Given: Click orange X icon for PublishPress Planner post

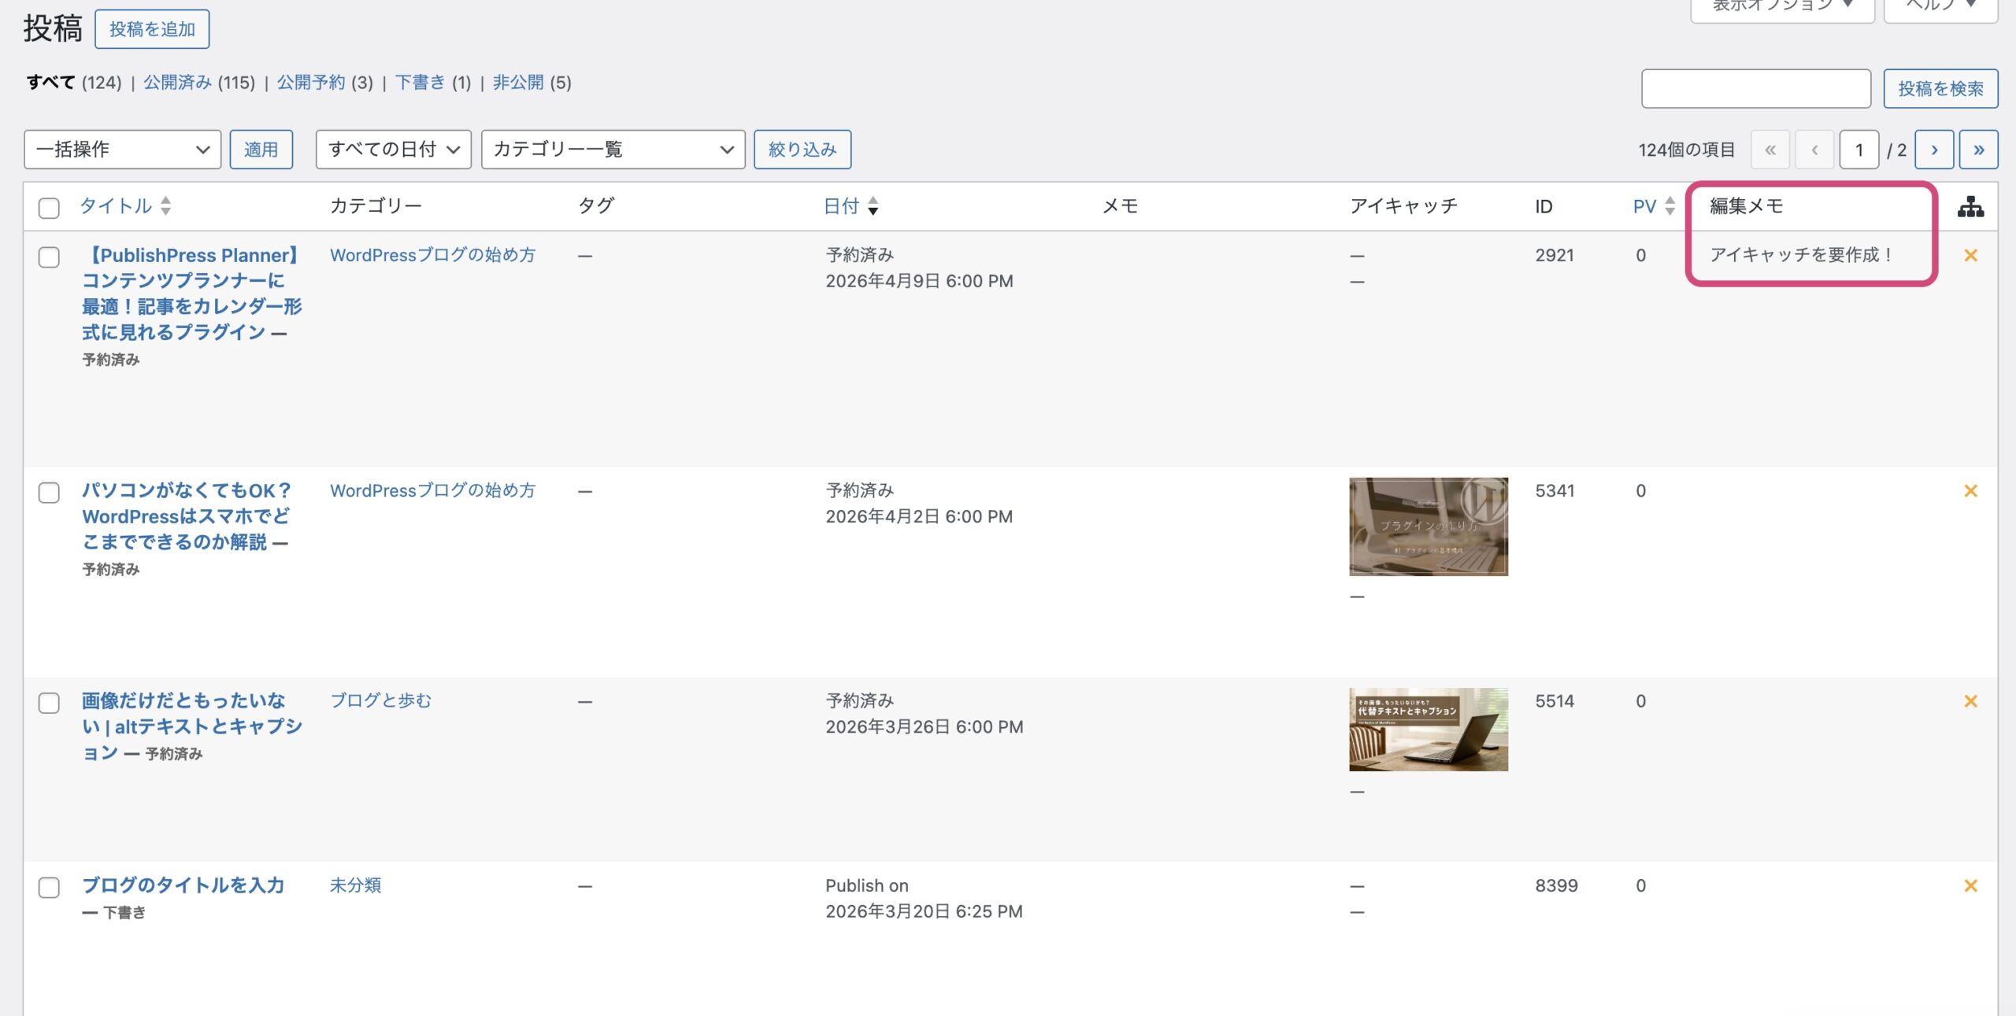Looking at the screenshot, I should click(x=1970, y=255).
